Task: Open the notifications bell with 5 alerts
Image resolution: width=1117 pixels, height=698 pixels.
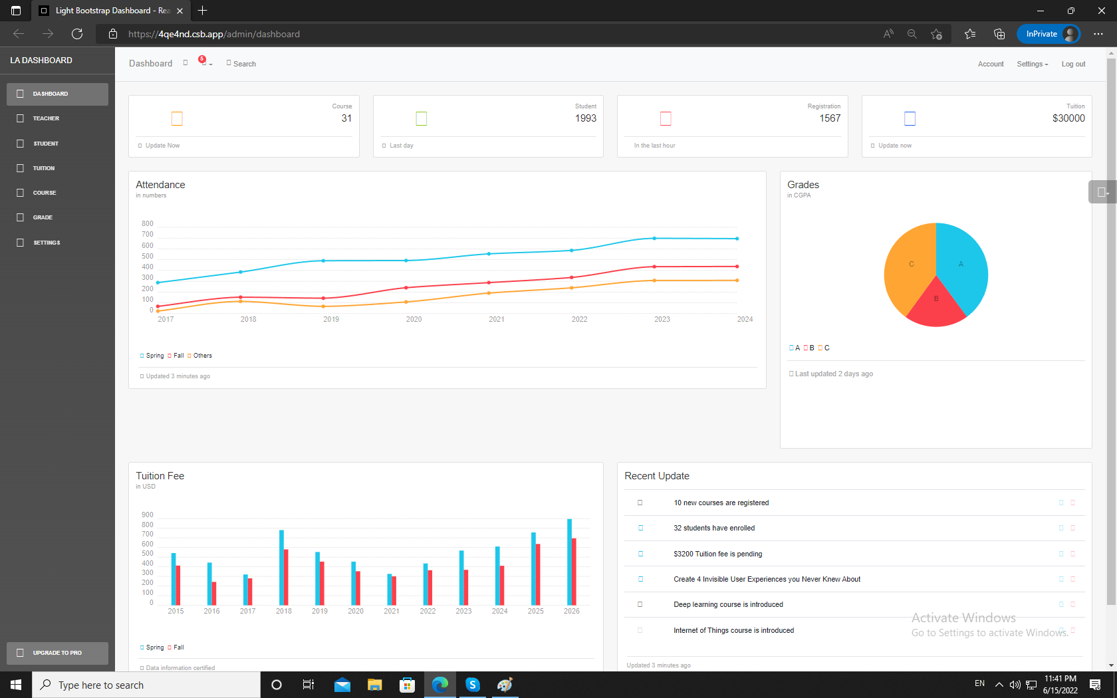Action: 203,64
